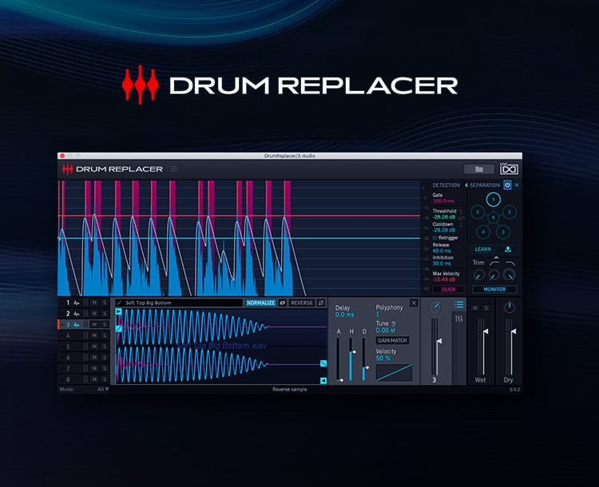Toggle the NORMALIZE button
Viewport: 599px width, 487px height.
pyautogui.click(x=261, y=303)
